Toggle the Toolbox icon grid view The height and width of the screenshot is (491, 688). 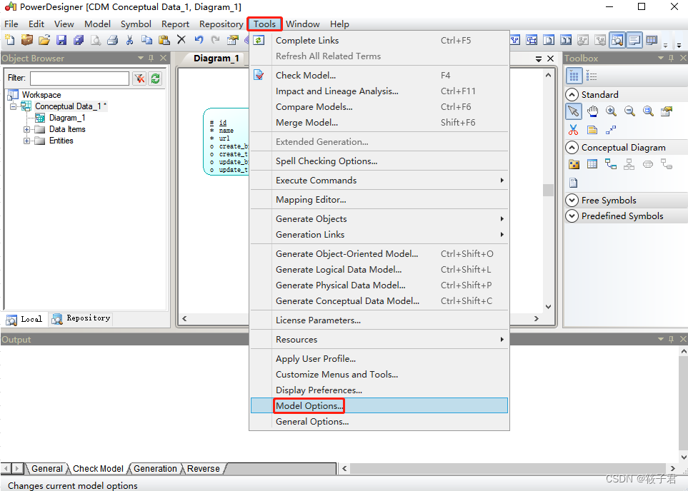[574, 76]
